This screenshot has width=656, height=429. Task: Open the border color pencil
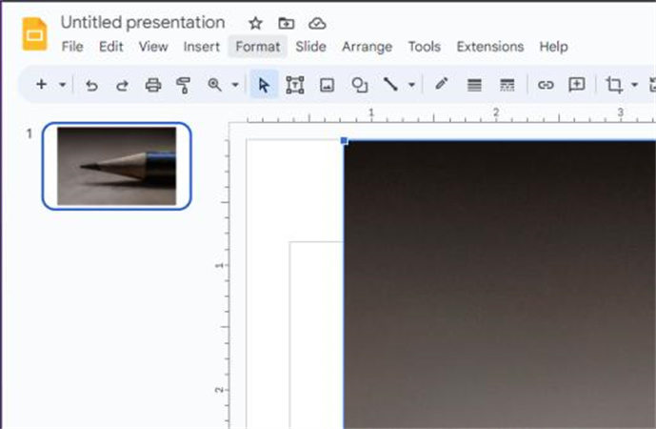click(442, 85)
